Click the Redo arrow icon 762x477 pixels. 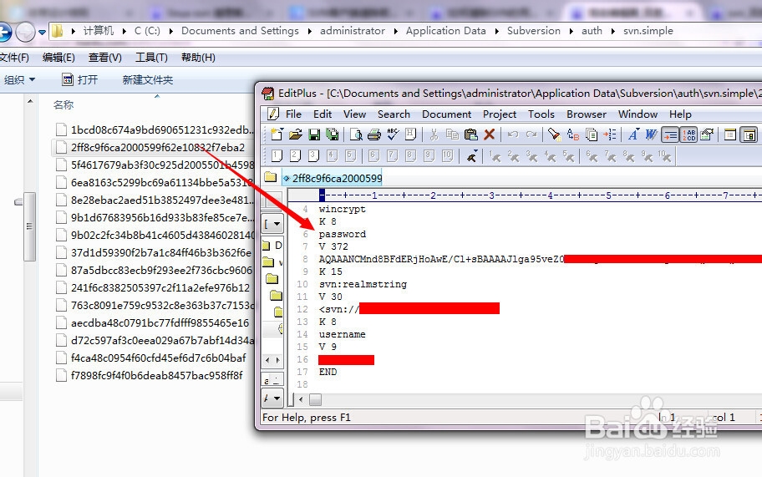tap(531, 134)
